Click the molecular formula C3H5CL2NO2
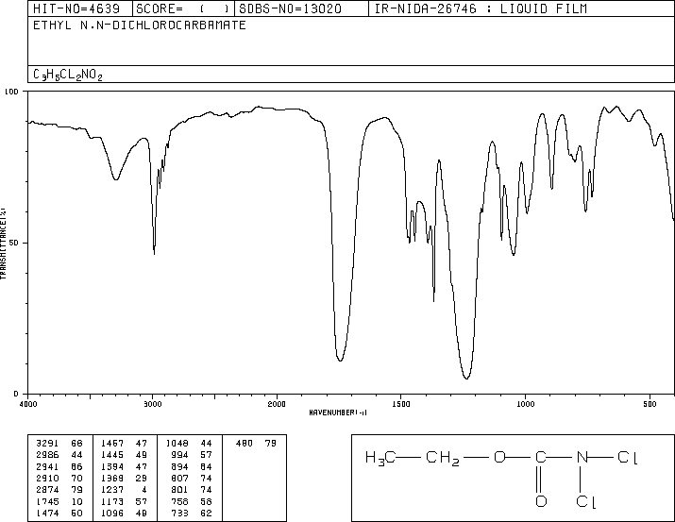The width and height of the screenshot is (675, 522). tap(68, 75)
